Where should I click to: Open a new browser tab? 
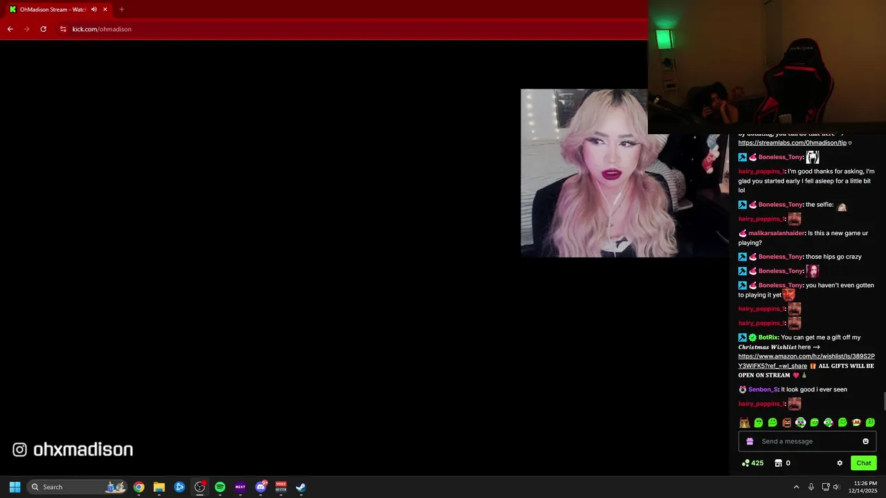[121, 10]
